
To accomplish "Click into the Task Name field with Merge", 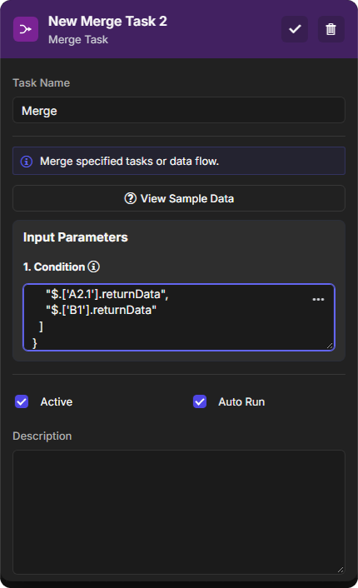I will (x=179, y=110).
